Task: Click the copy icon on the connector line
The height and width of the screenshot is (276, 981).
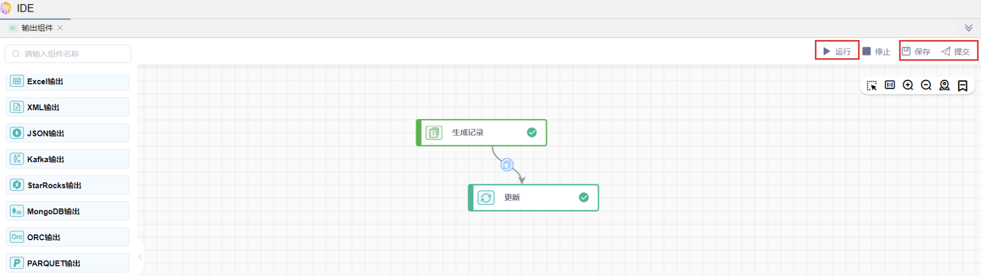Action: click(507, 165)
